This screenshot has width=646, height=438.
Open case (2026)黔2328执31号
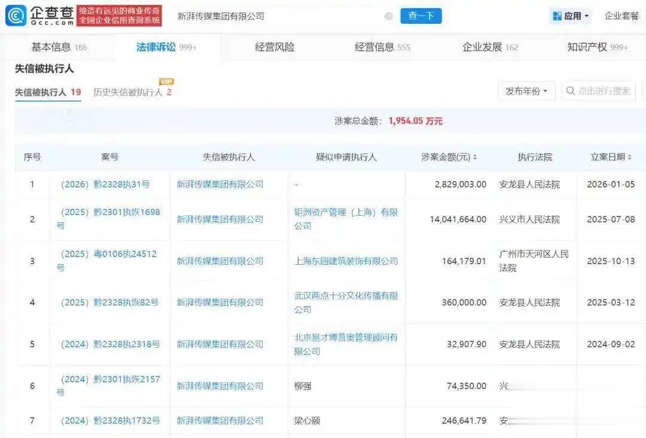(x=105, y=185)
